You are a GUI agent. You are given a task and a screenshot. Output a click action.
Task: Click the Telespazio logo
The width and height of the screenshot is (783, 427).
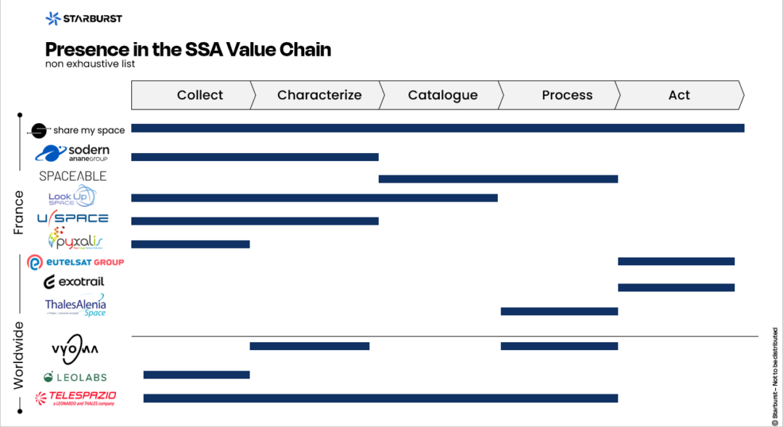(75, 398)
